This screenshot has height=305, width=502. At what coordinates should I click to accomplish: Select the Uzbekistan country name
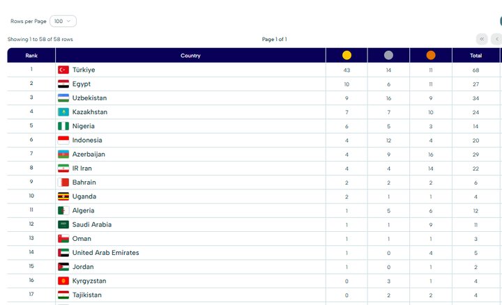pyautogui.click(x=89, y=98)
